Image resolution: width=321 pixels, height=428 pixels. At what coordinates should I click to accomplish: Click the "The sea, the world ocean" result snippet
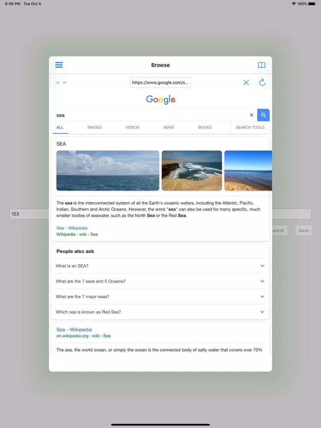click(159, 350)
